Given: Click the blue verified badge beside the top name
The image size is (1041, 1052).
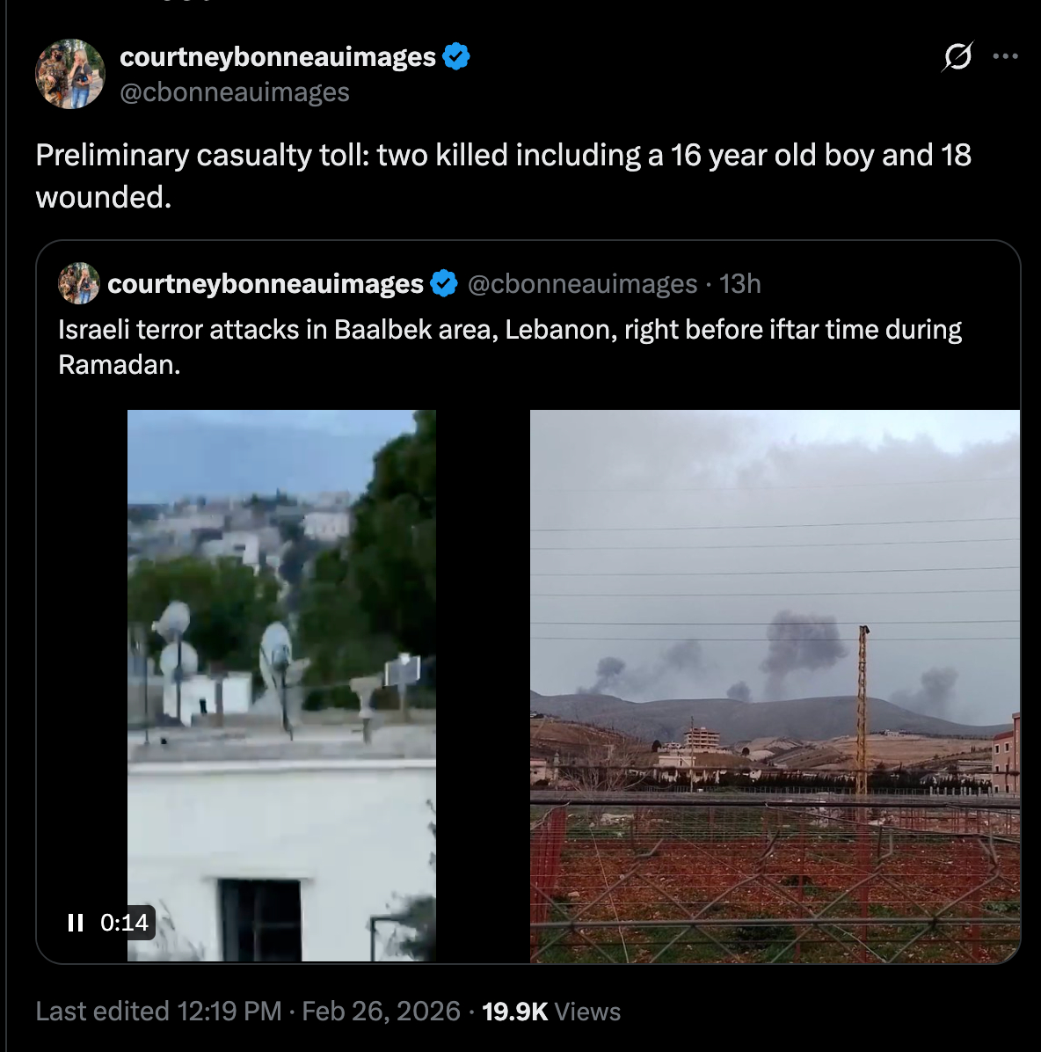Looking at the screenshot, I should [456, 57].
